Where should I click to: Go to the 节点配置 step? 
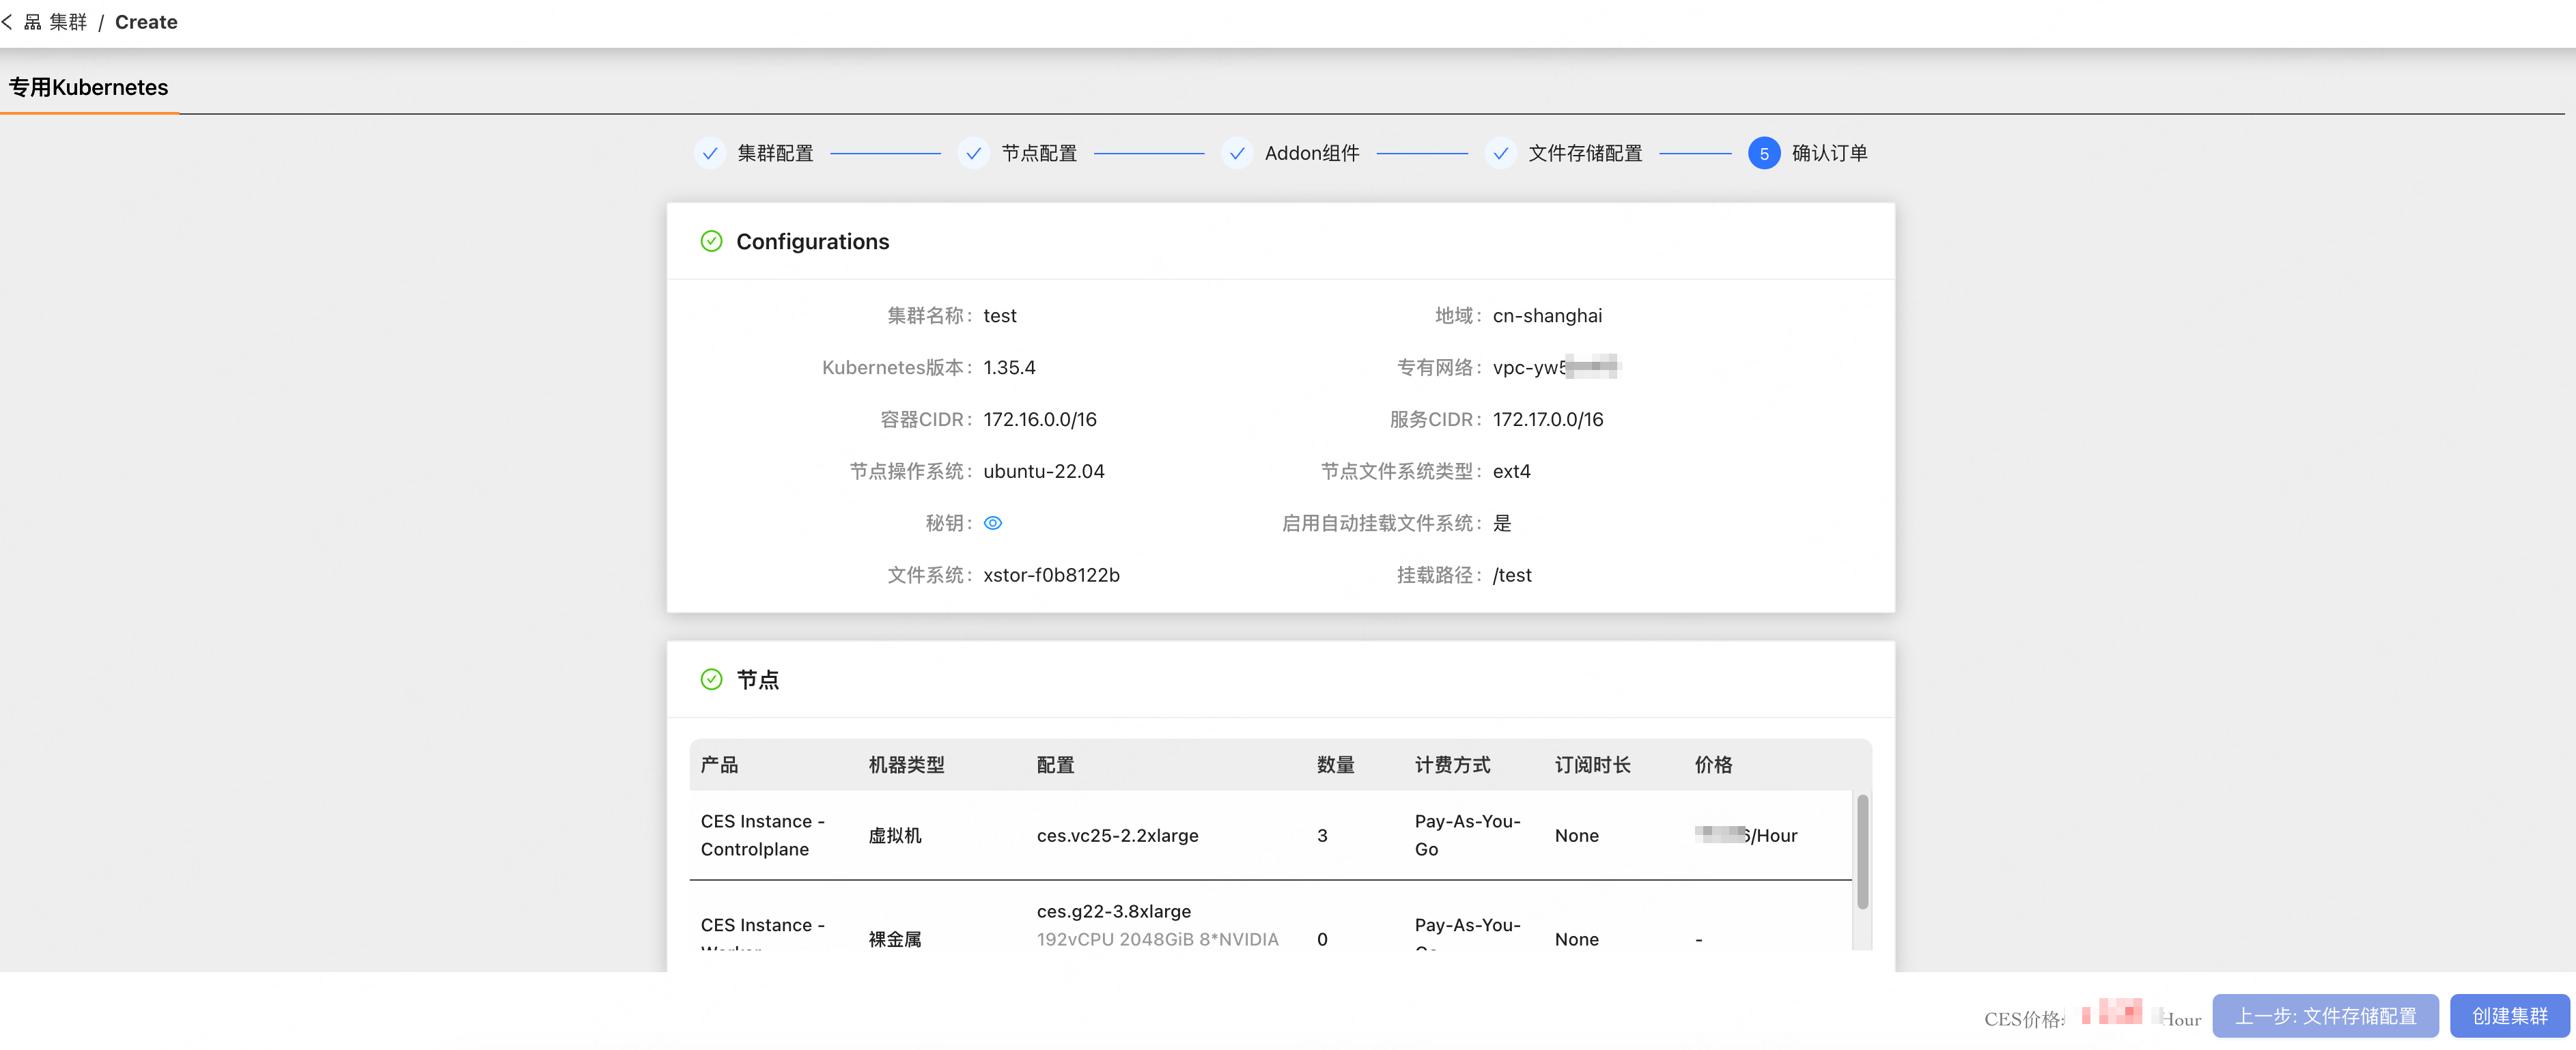(x=1039, y=153)
